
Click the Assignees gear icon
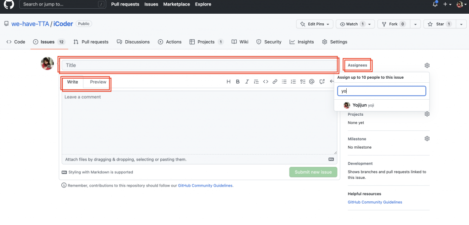pyautogui.click(x=427, y=65)
